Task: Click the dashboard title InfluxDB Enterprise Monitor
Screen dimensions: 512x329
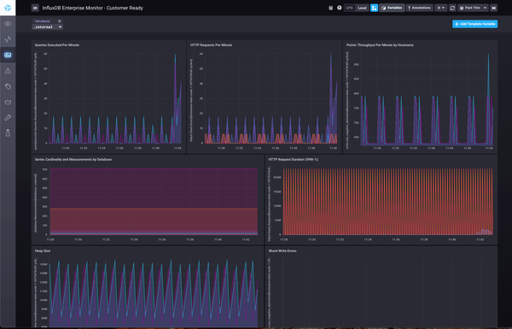Action: click(x=92, y=8)
